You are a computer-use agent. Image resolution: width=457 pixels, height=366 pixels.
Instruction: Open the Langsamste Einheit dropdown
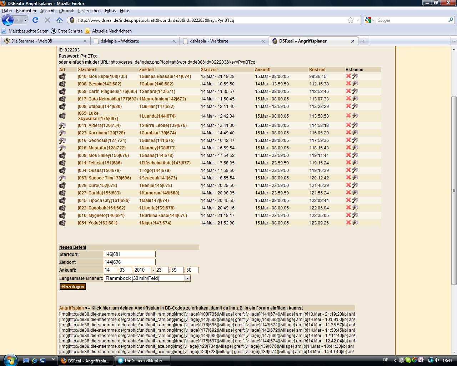[x=187, y=278]
